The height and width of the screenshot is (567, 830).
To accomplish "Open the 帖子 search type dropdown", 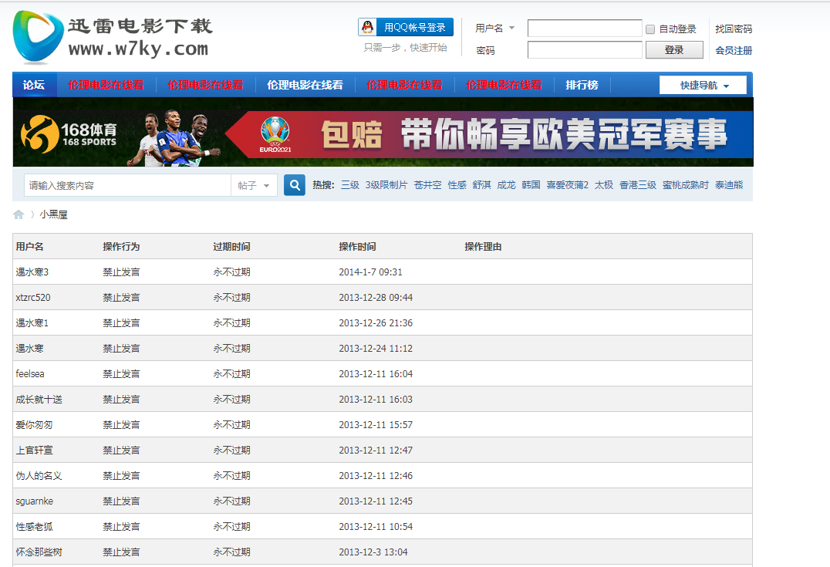I will (x=254, y=185).
